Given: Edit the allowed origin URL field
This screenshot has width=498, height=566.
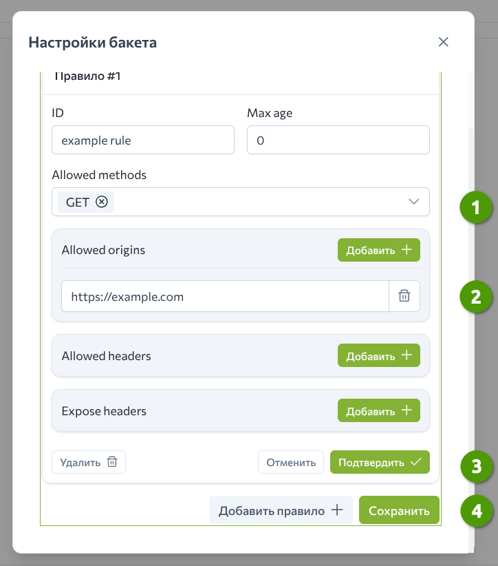Looking at the screenshot, I should click(x=225, y=296).
